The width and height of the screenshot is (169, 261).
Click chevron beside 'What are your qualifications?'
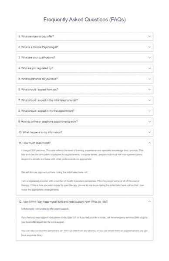(149, 57)
